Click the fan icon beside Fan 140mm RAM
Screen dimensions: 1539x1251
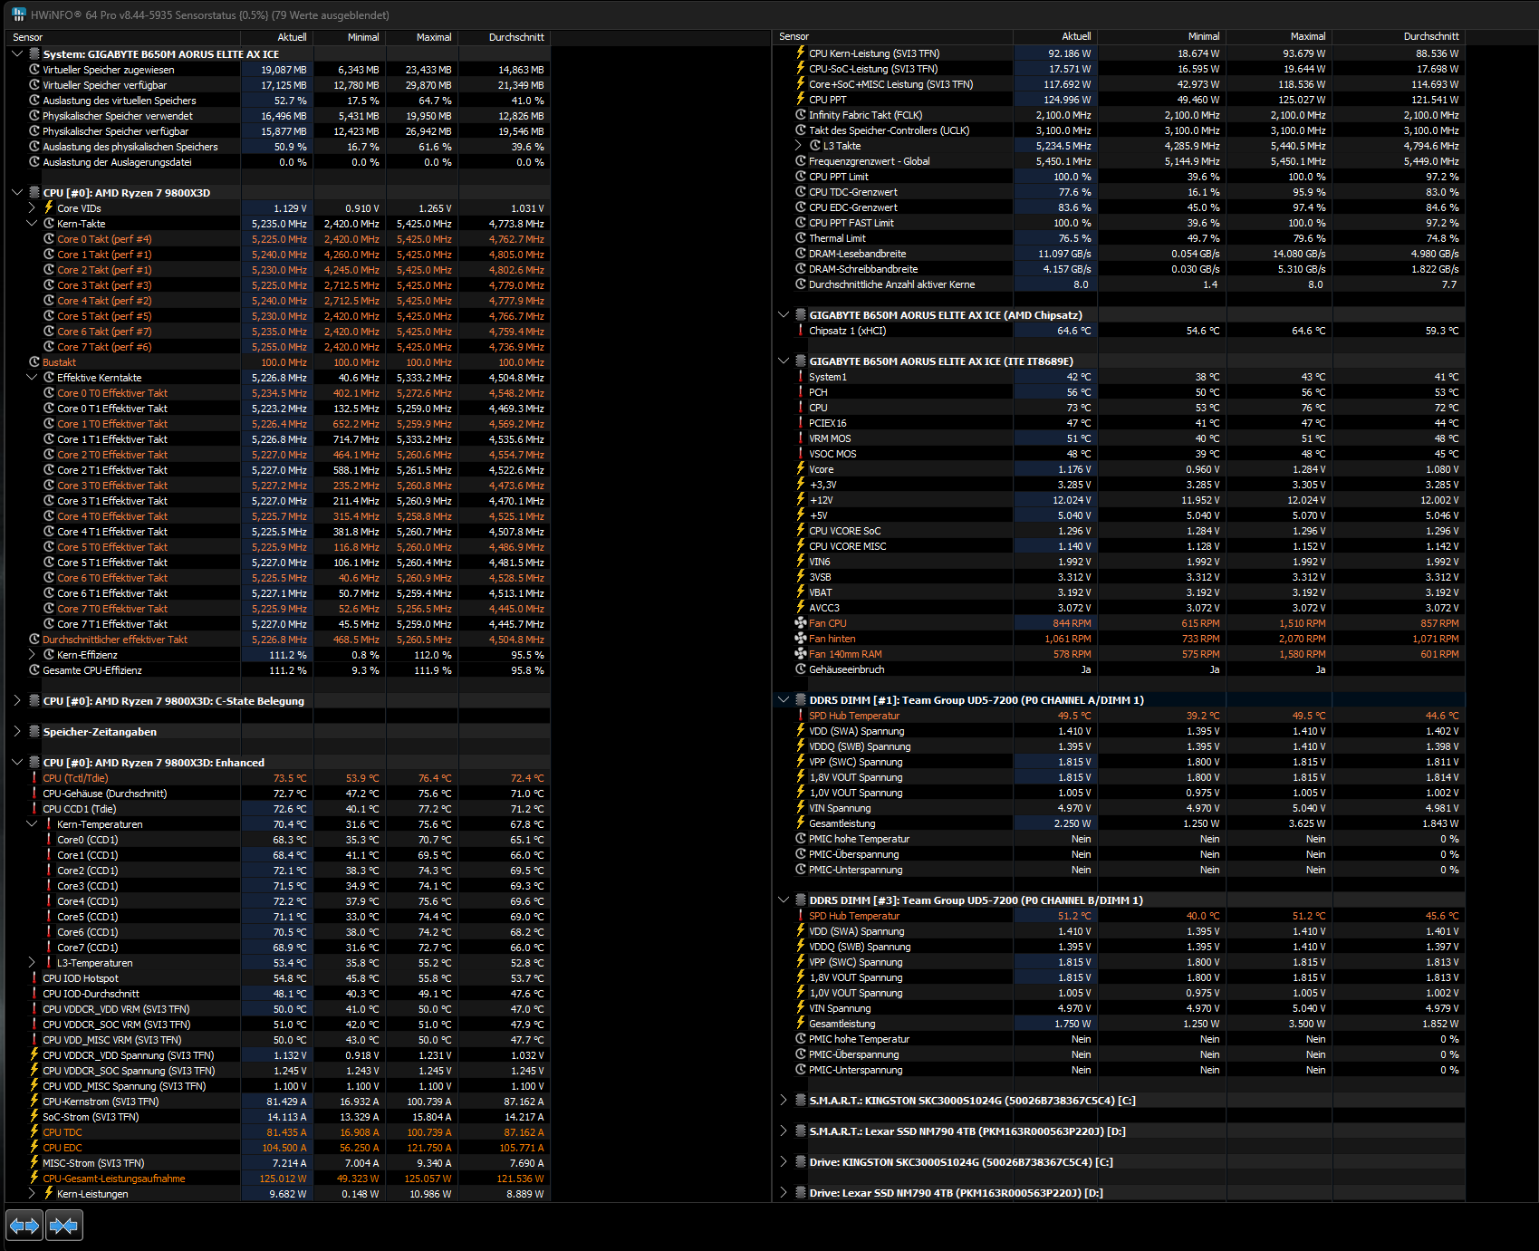click(801, 654)
